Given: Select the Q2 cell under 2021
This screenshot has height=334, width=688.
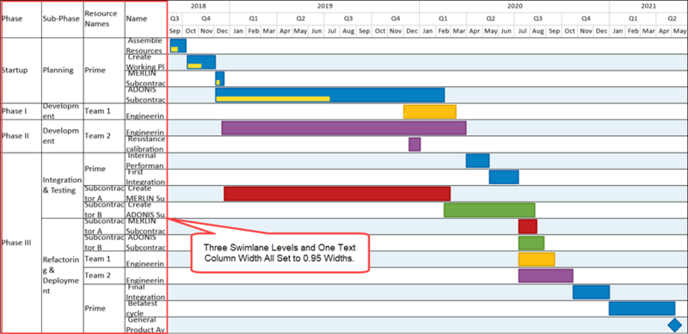Looking at the screenshot, I should 672,18.
